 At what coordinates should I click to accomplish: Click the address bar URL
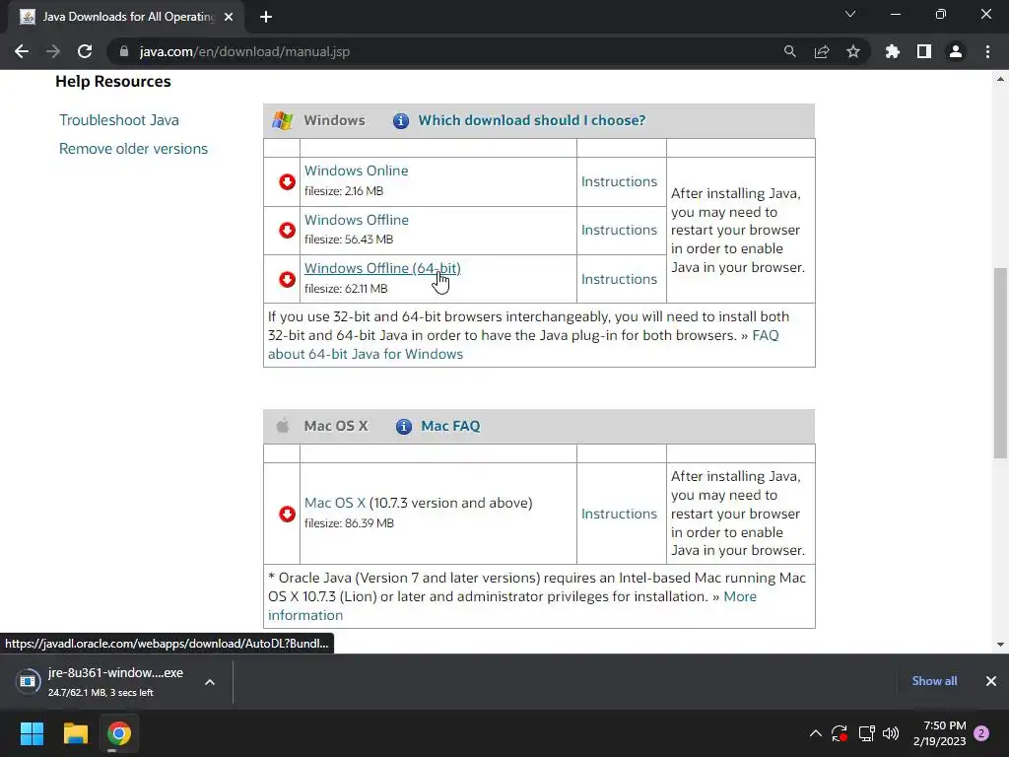coord(244,51)
